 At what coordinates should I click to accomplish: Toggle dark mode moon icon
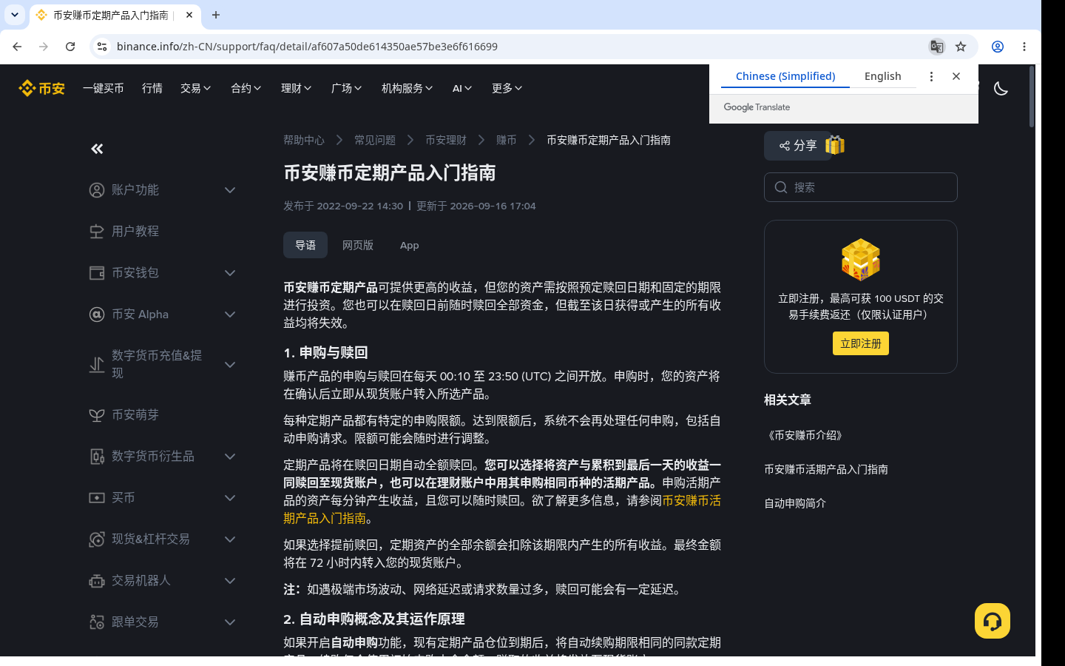[1001, 88]
